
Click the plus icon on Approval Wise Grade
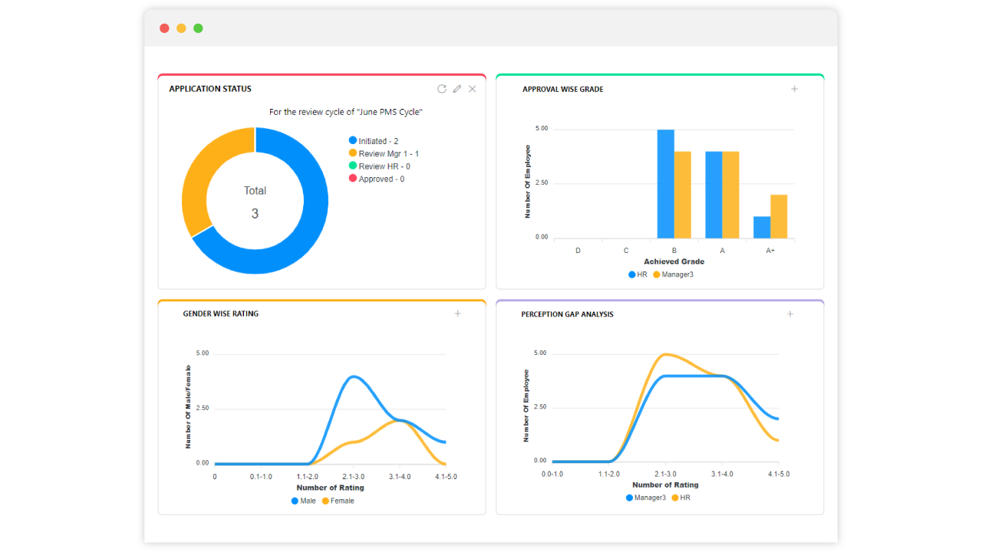794,89
